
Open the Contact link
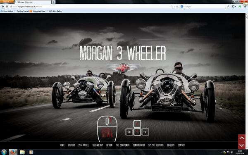[x=181, y=145]
